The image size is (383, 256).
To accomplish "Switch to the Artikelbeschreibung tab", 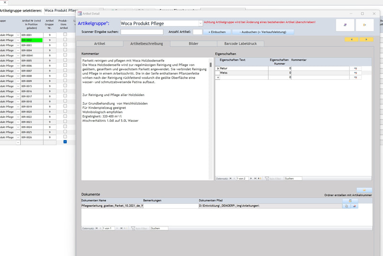I will click(x=146, y=43).
